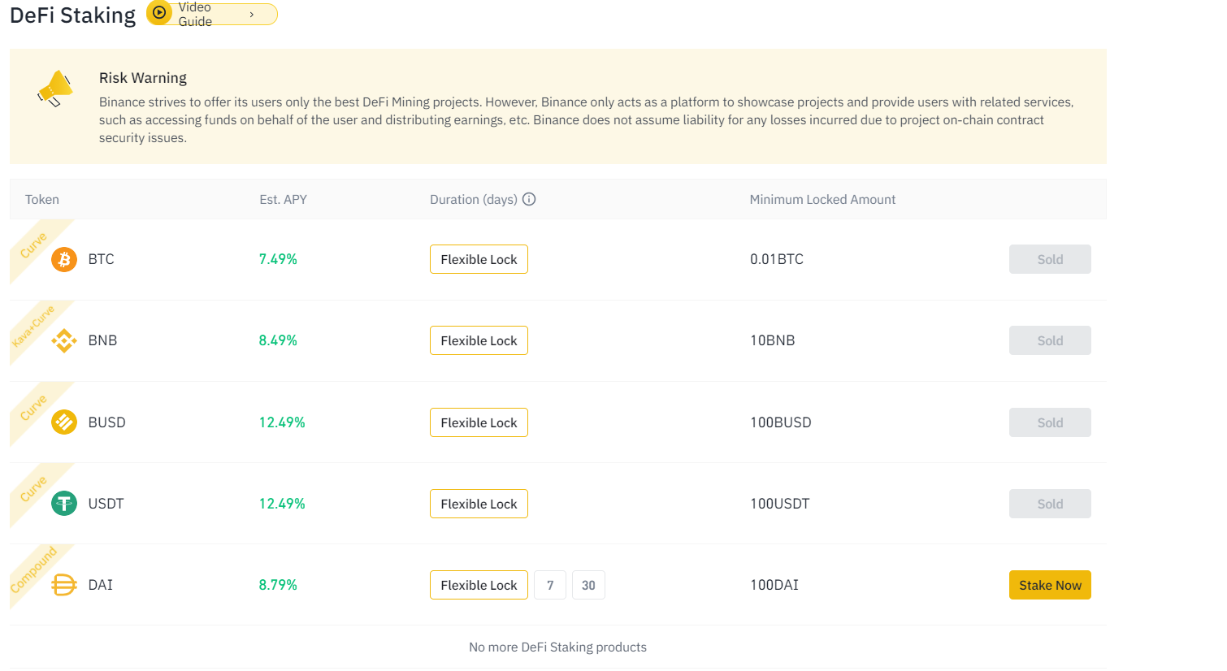Click the Sold button for BTC

pos(1050,259)
